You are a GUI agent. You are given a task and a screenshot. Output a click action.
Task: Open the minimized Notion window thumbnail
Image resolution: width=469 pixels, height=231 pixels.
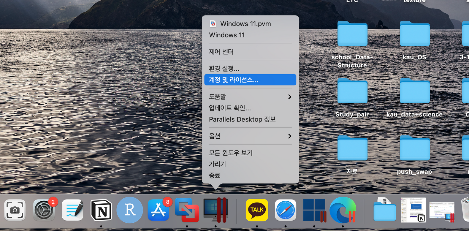(x=413, y=210)
